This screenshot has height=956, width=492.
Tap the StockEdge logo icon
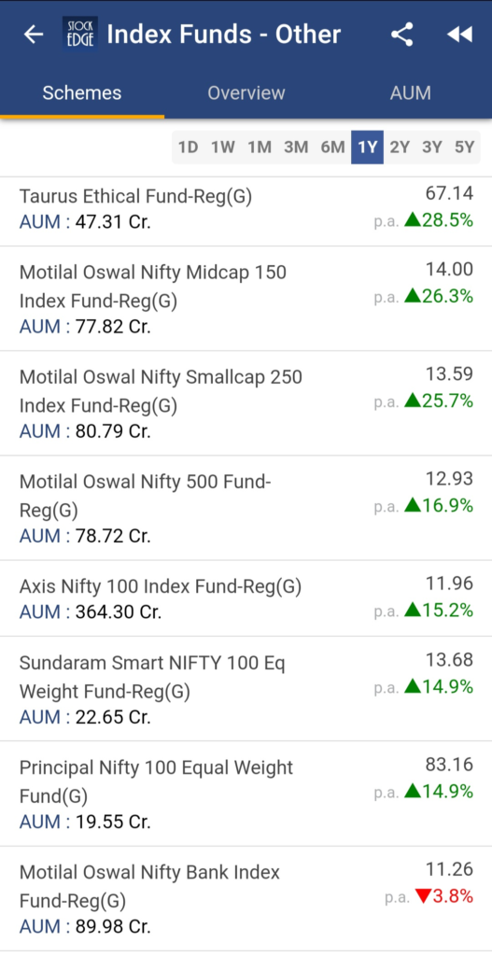[x=80, y=35]
